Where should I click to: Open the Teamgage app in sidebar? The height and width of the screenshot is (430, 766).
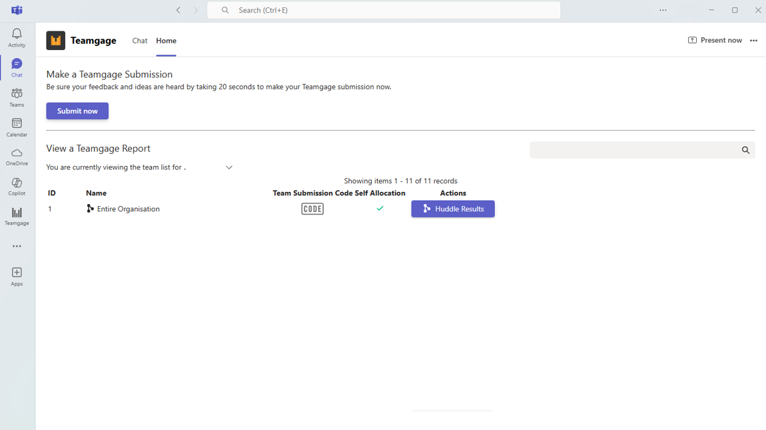(x=17, y=216)
